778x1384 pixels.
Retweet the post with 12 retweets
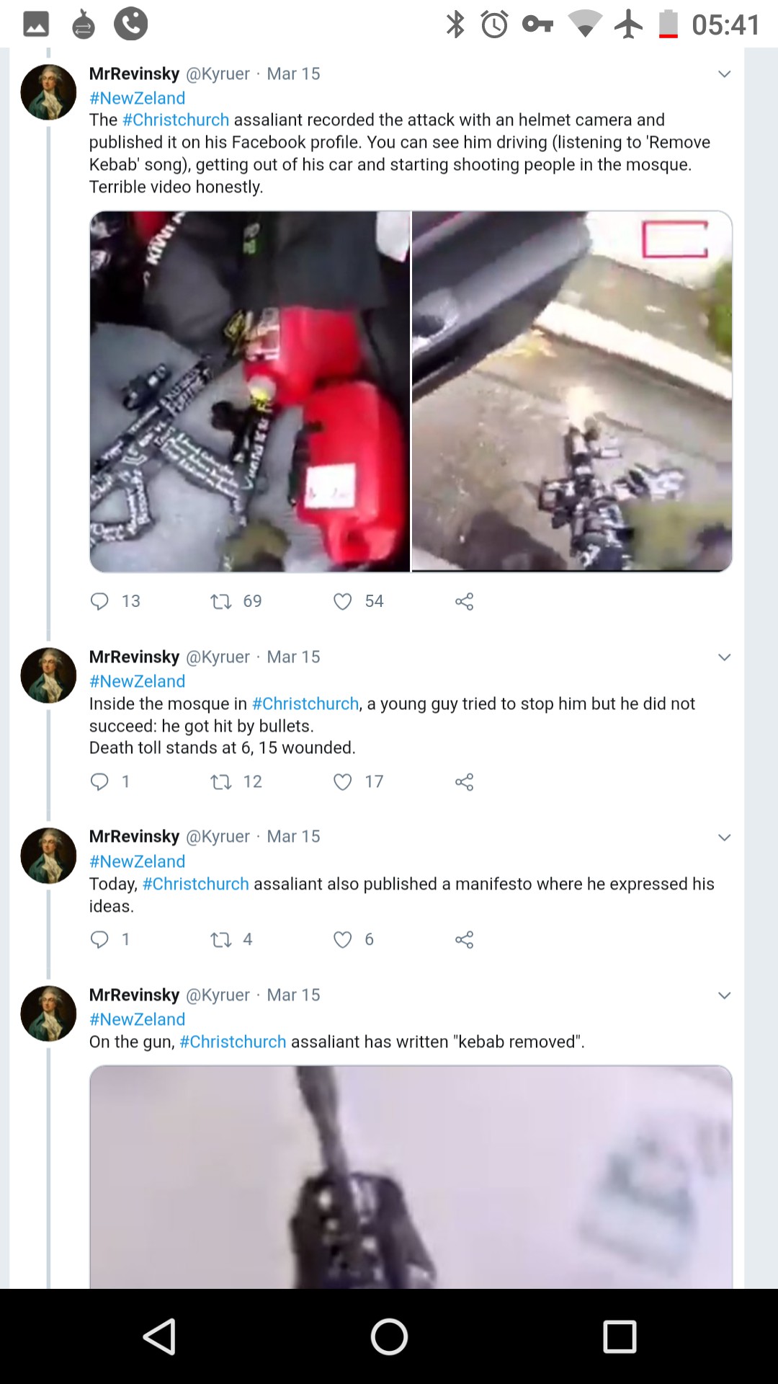220,781
